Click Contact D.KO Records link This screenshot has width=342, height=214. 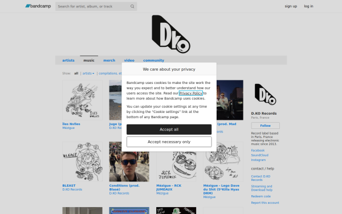(x=260, y=178)
